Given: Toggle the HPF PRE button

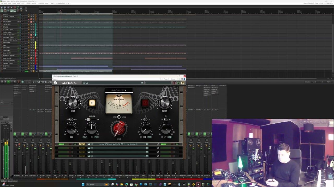Looking at the screenshot, I should (x=149, y=137).
